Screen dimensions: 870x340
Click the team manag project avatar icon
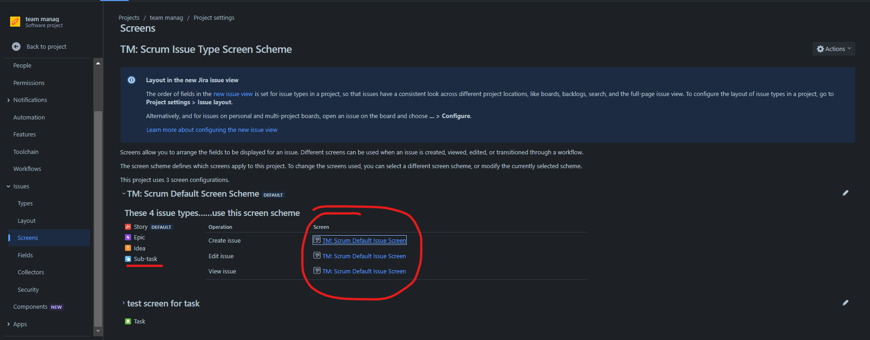coord(15,22)
